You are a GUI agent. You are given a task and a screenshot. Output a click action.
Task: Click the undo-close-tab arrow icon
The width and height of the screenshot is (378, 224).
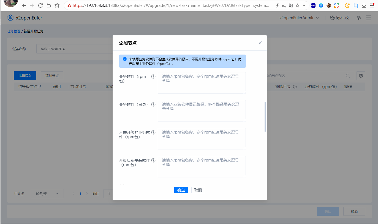[49, 5]
